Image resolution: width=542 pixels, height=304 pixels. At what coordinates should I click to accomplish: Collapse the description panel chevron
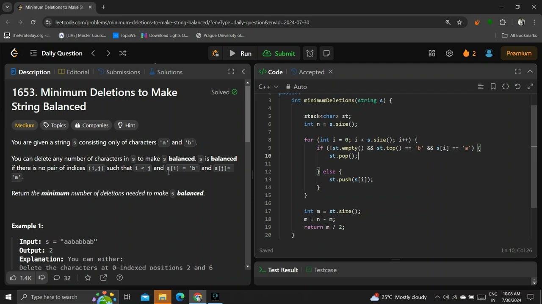click(243, 72)
